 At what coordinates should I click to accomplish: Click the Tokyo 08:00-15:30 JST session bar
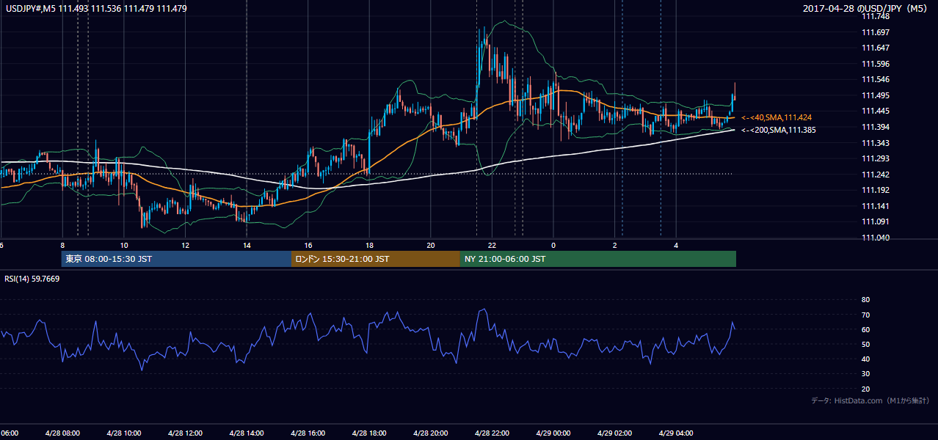(x=176, y=259)
